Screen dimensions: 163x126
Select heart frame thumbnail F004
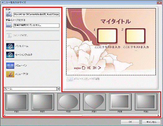(x=94, y=102)
